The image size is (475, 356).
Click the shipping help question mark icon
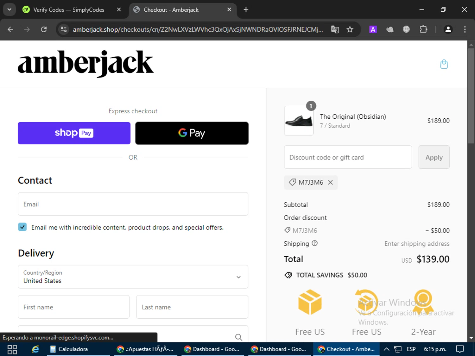pos(314,243)
